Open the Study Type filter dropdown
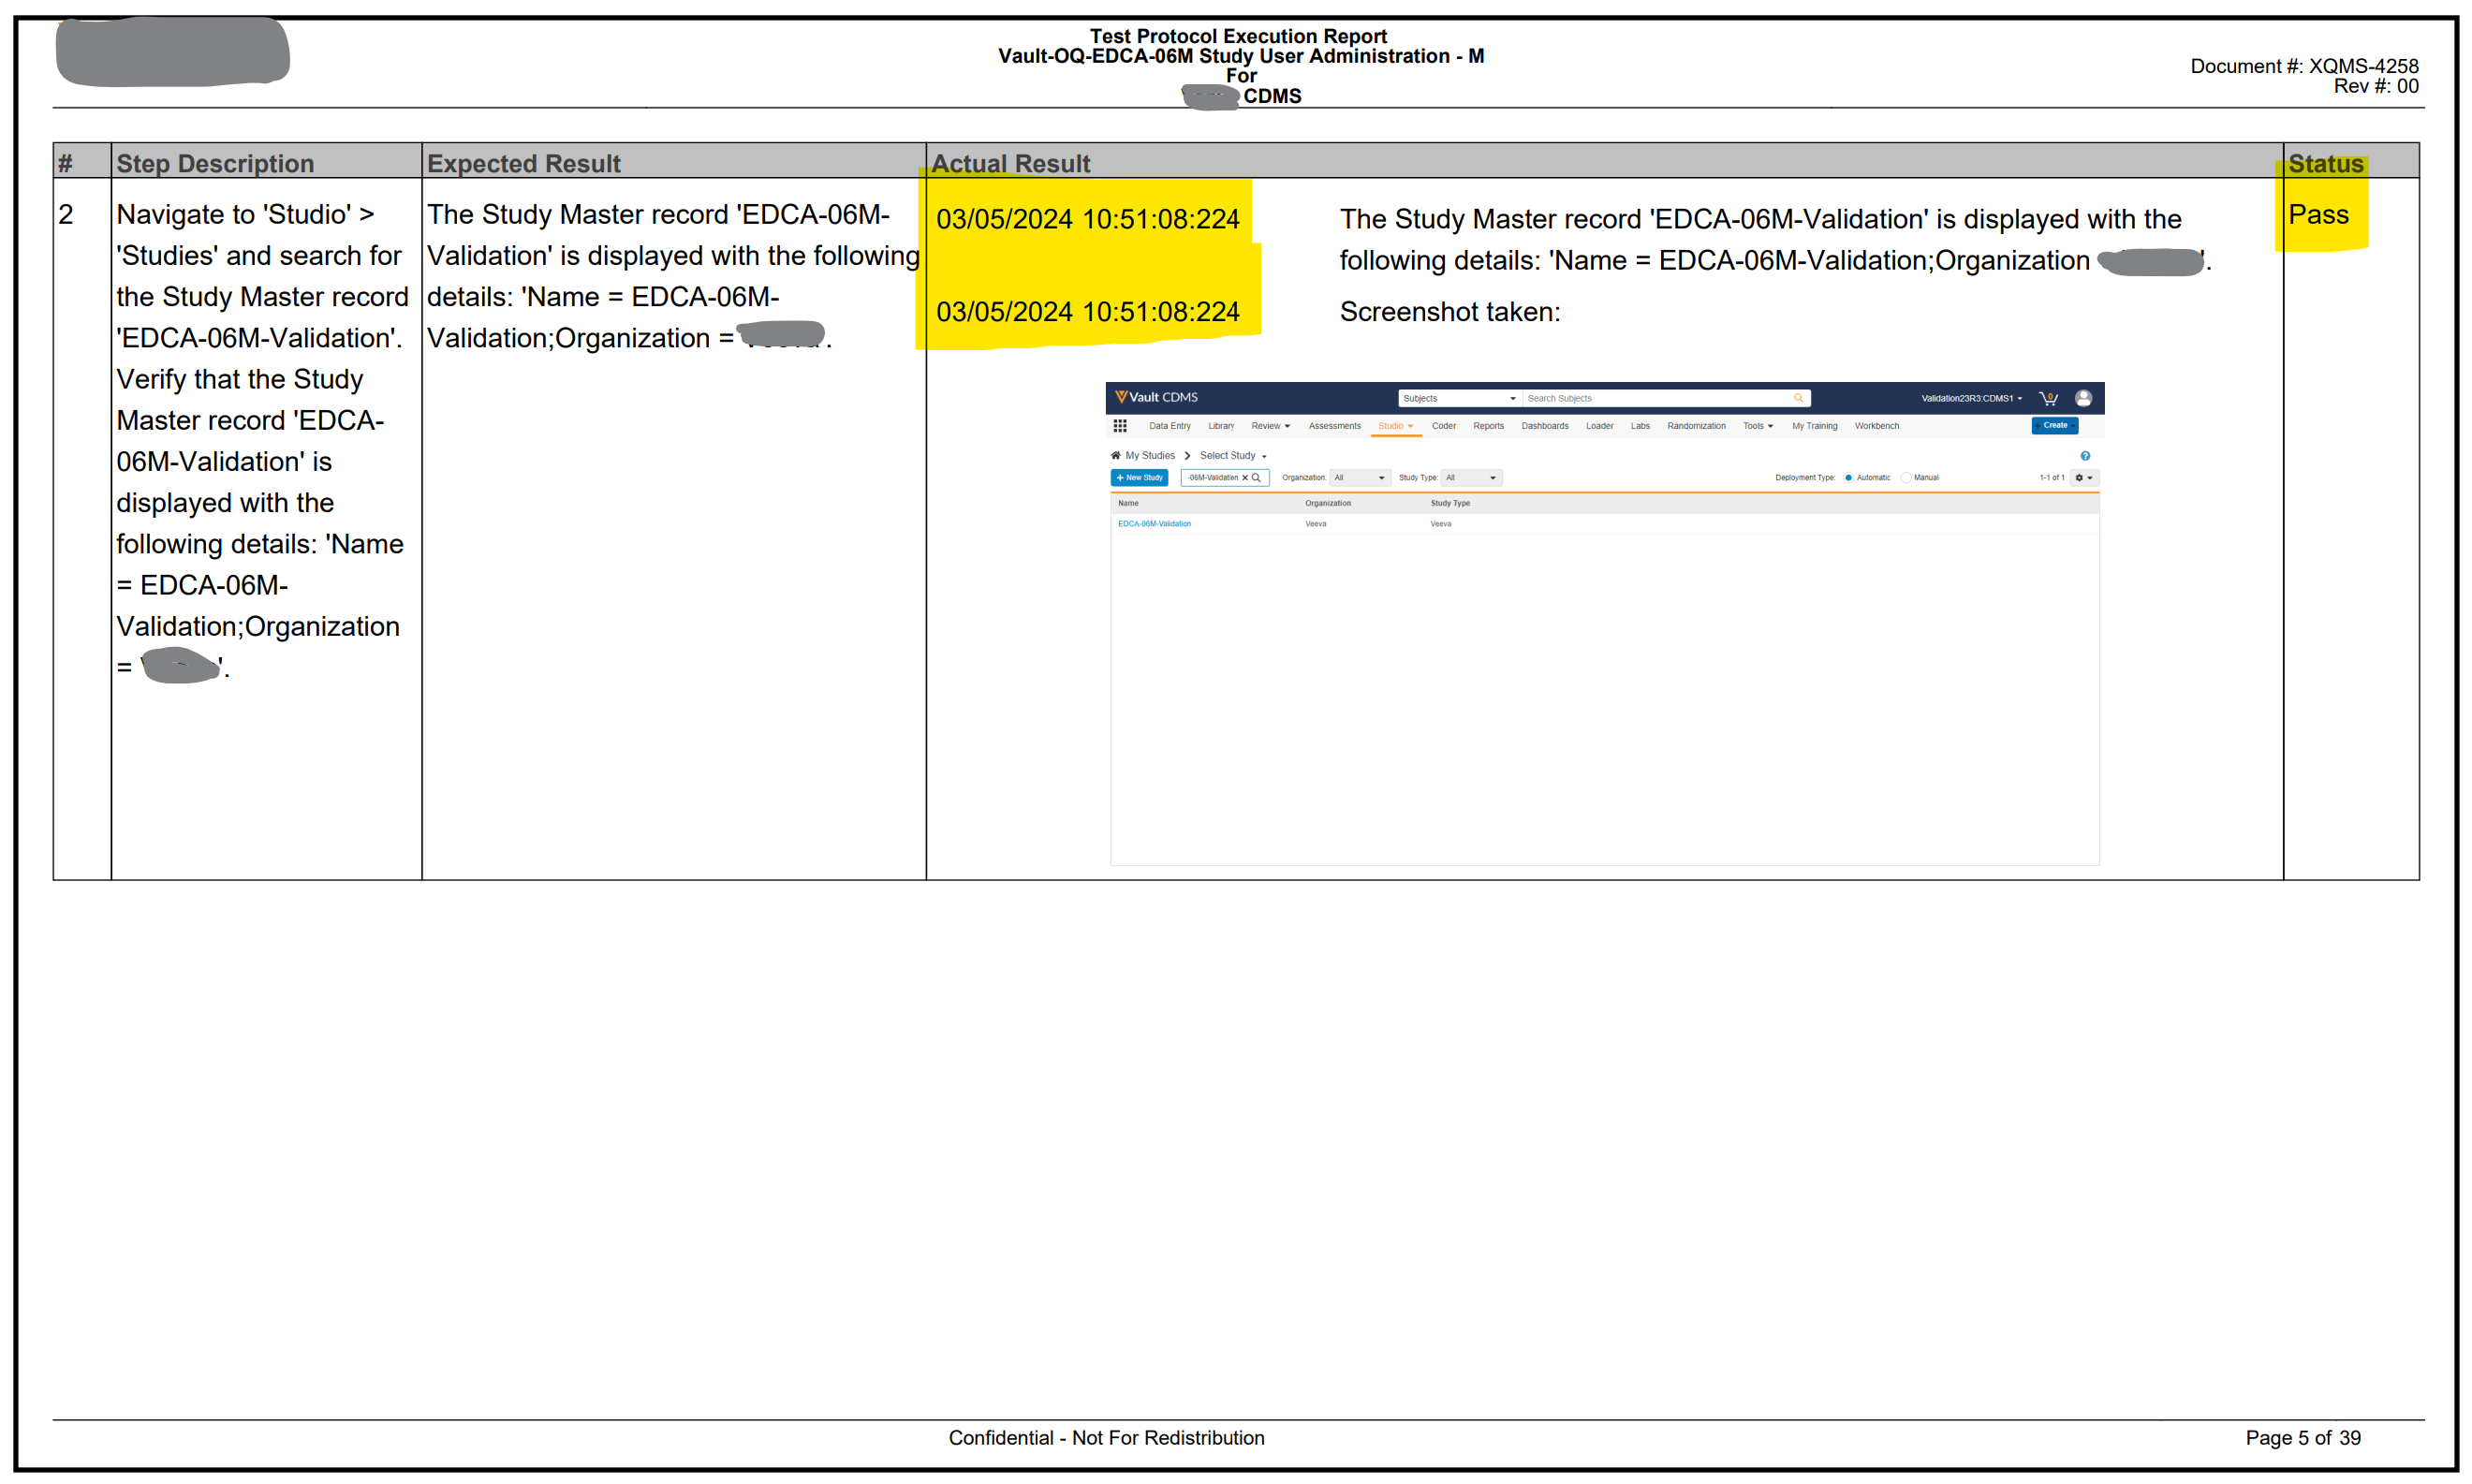 tap(1471, 478)
